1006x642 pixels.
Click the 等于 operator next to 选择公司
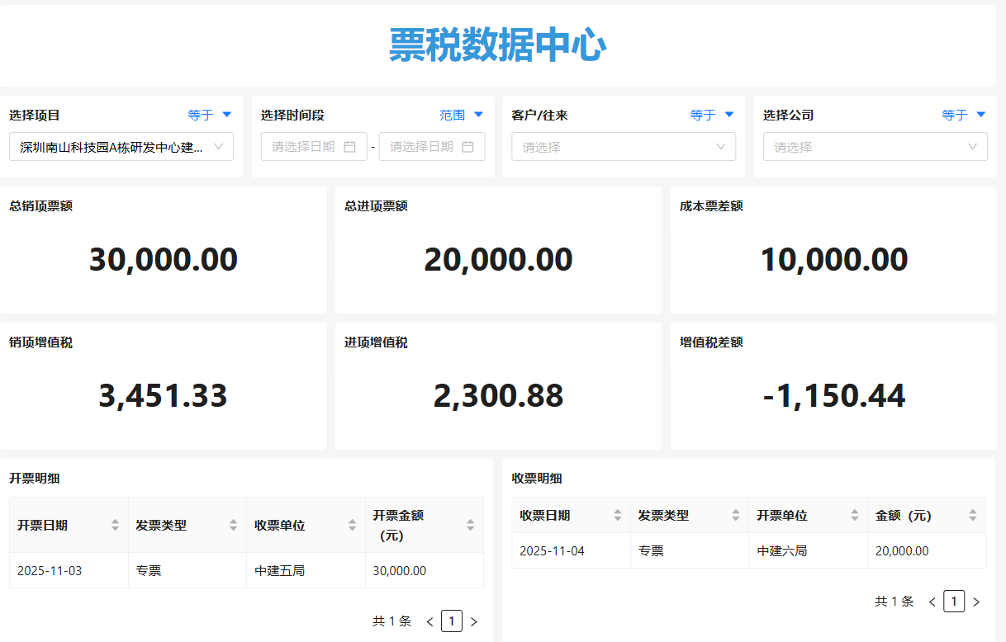[x=963, y=115]
